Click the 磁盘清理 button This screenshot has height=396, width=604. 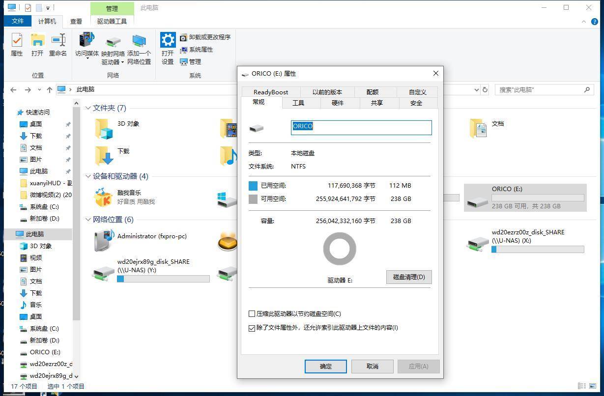408,277
